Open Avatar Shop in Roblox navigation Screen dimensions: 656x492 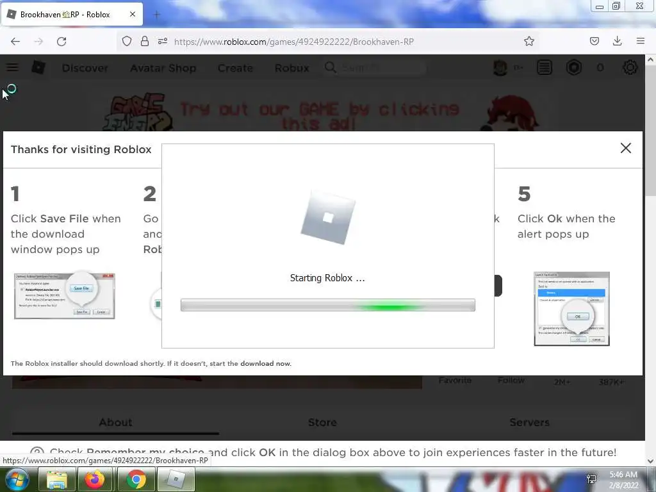pos(163,68)
